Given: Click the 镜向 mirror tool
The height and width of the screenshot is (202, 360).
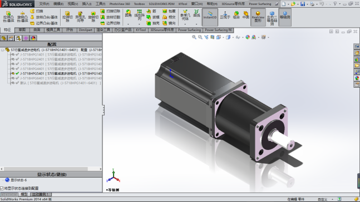Looking at the screenshot, I should coord(169,23).
